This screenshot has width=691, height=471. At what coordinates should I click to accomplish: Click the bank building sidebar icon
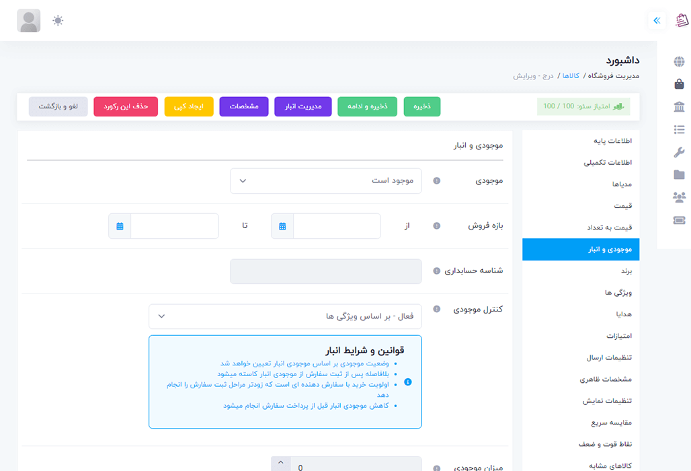point(679,107)
